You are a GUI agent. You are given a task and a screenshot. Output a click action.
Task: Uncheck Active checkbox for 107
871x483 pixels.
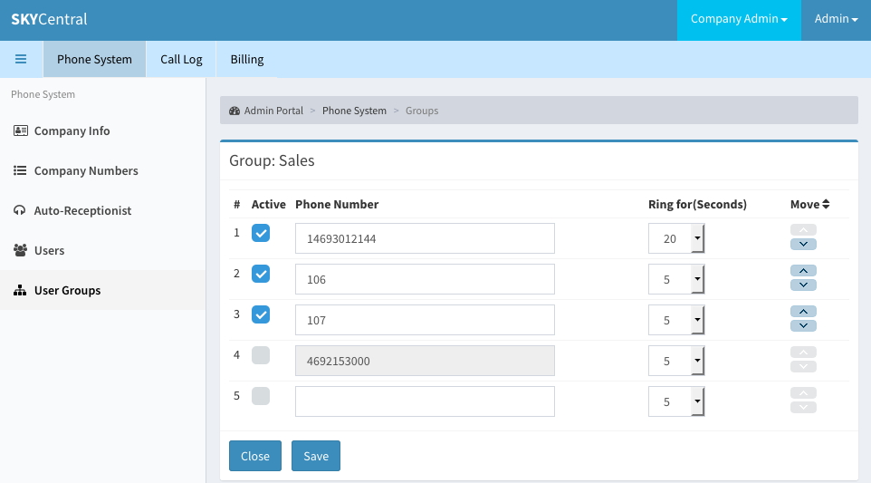click(x=261, y=314)
